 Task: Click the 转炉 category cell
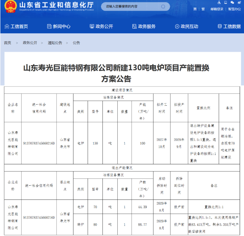[81, 224]
